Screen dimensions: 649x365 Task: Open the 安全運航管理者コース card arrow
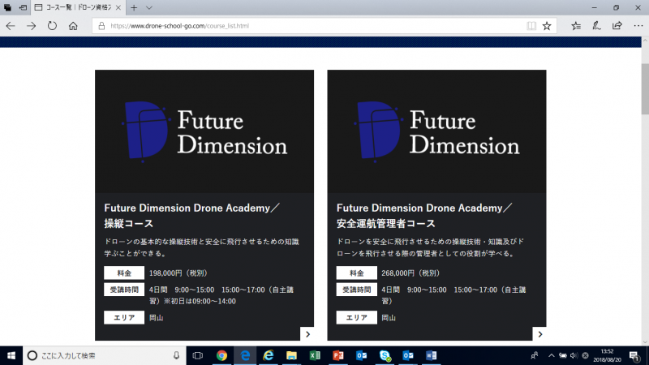[539, 334]
